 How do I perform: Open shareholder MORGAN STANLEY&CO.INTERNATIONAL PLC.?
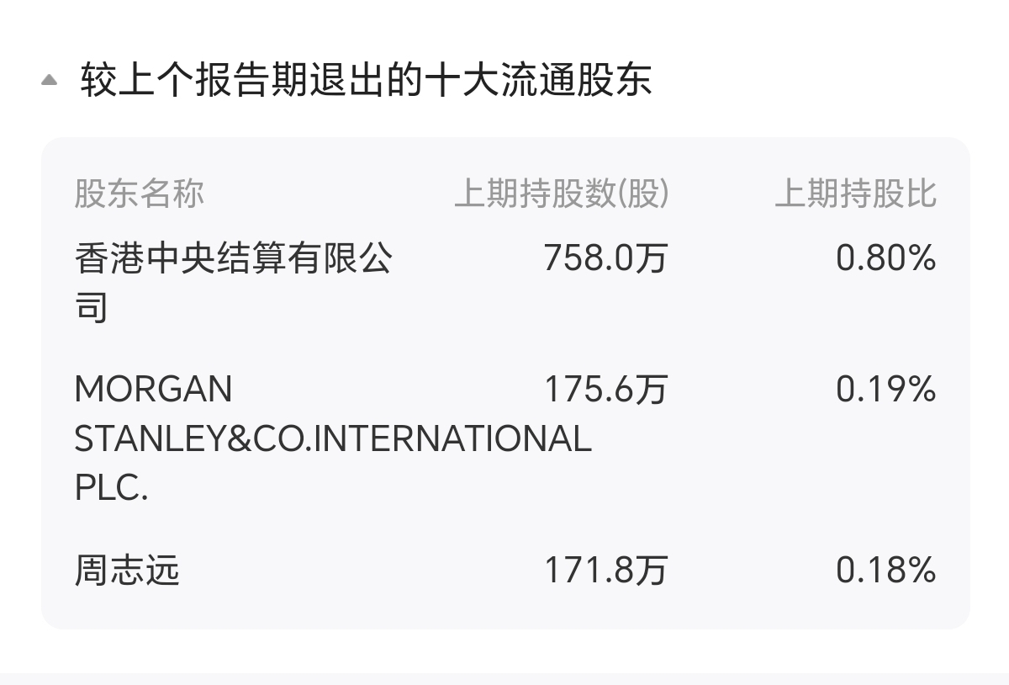(x=333, y=438)
